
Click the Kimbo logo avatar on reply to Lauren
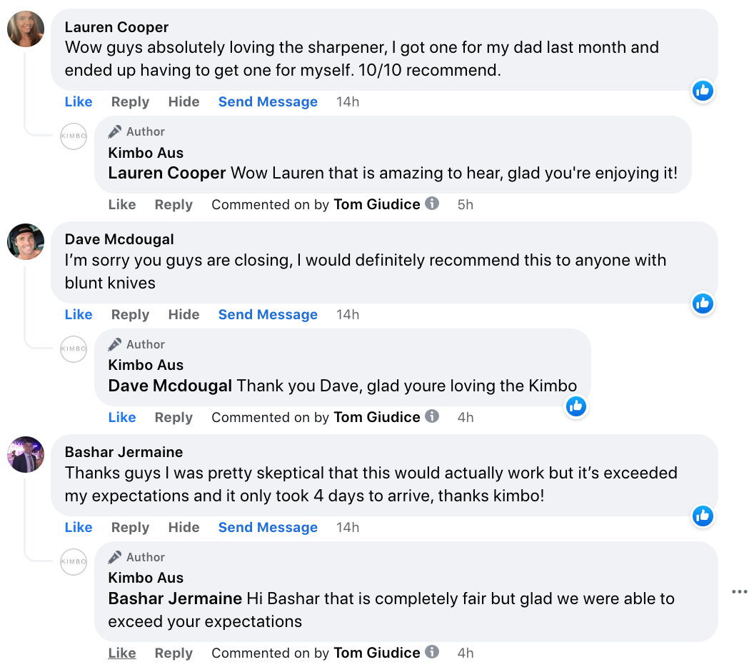tap(74, 136)
